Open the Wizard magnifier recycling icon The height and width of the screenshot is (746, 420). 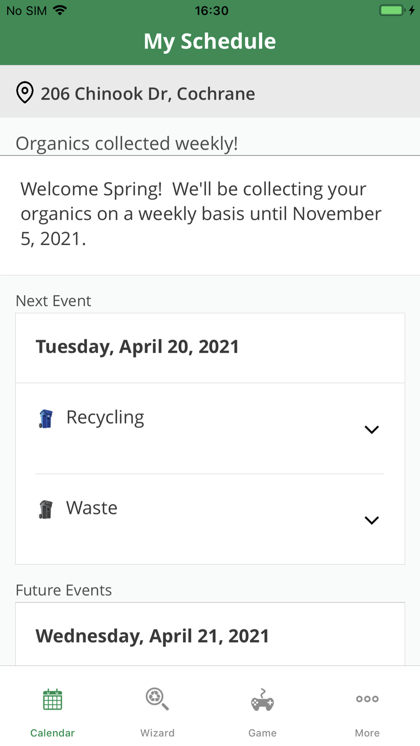coord(157,699)
